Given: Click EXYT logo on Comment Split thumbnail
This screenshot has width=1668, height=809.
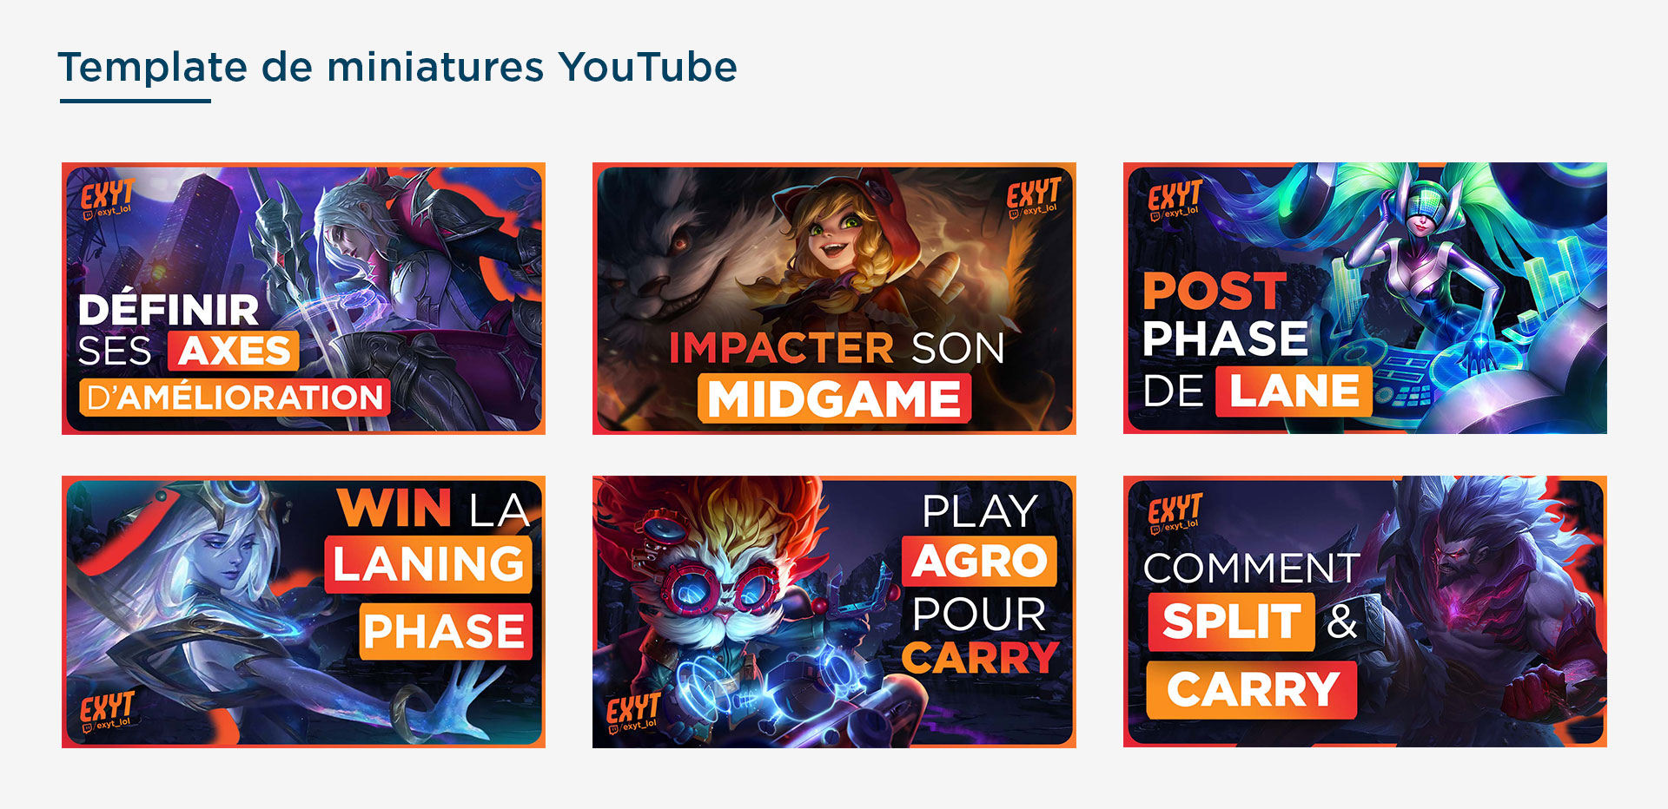Looking at the screenshot, I should (1175, 509).
